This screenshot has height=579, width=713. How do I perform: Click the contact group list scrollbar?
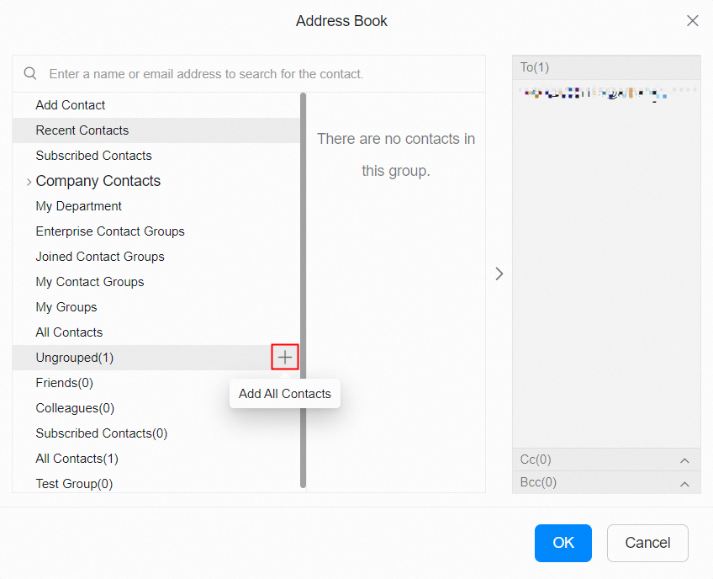(x=303, y=286)
